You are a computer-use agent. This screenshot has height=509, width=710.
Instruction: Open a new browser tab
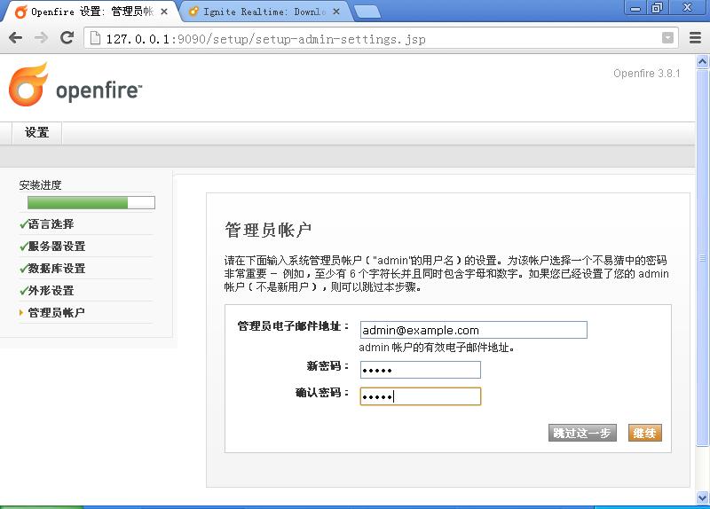pos(367,12)
